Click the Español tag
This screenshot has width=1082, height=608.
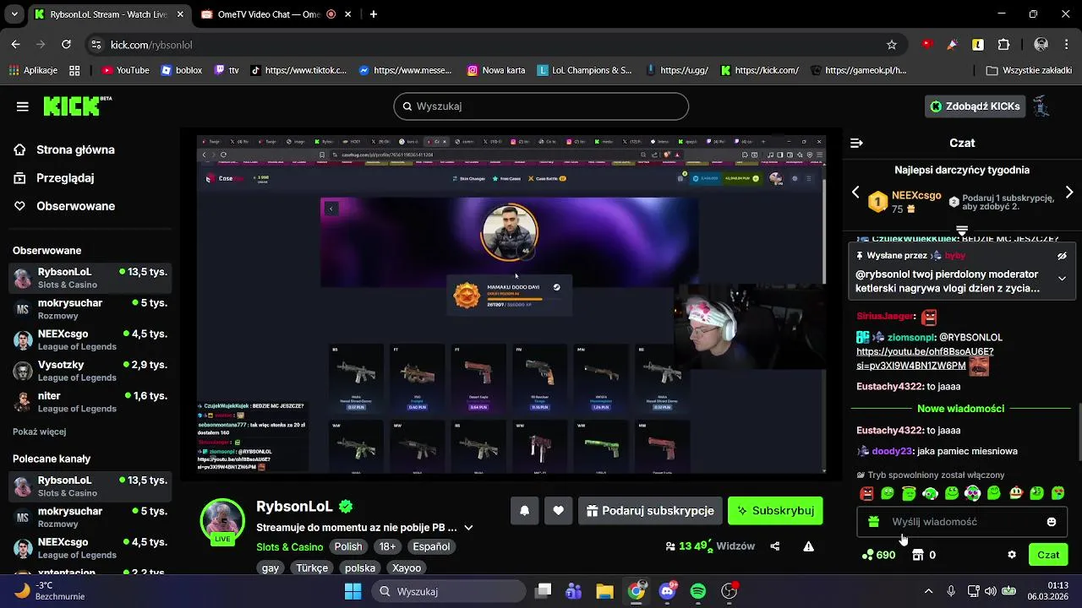point(431,546)
